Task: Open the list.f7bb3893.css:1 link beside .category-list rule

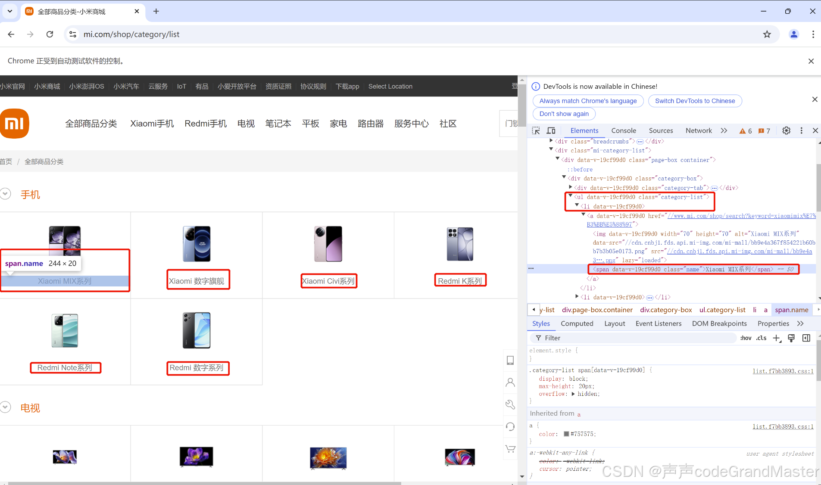Action: pos(783,371)
